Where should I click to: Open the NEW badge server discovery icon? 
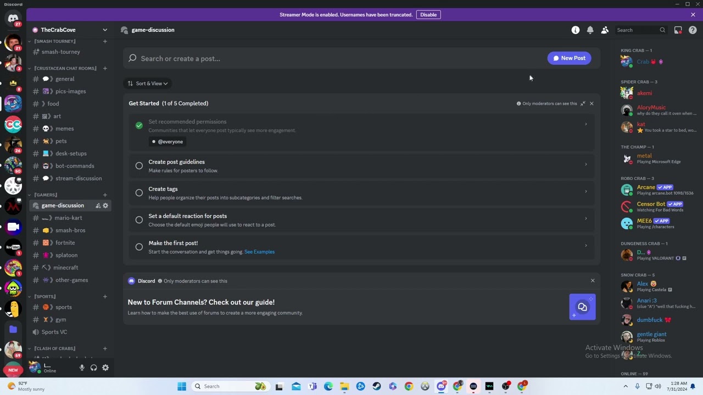coord(13,370)
